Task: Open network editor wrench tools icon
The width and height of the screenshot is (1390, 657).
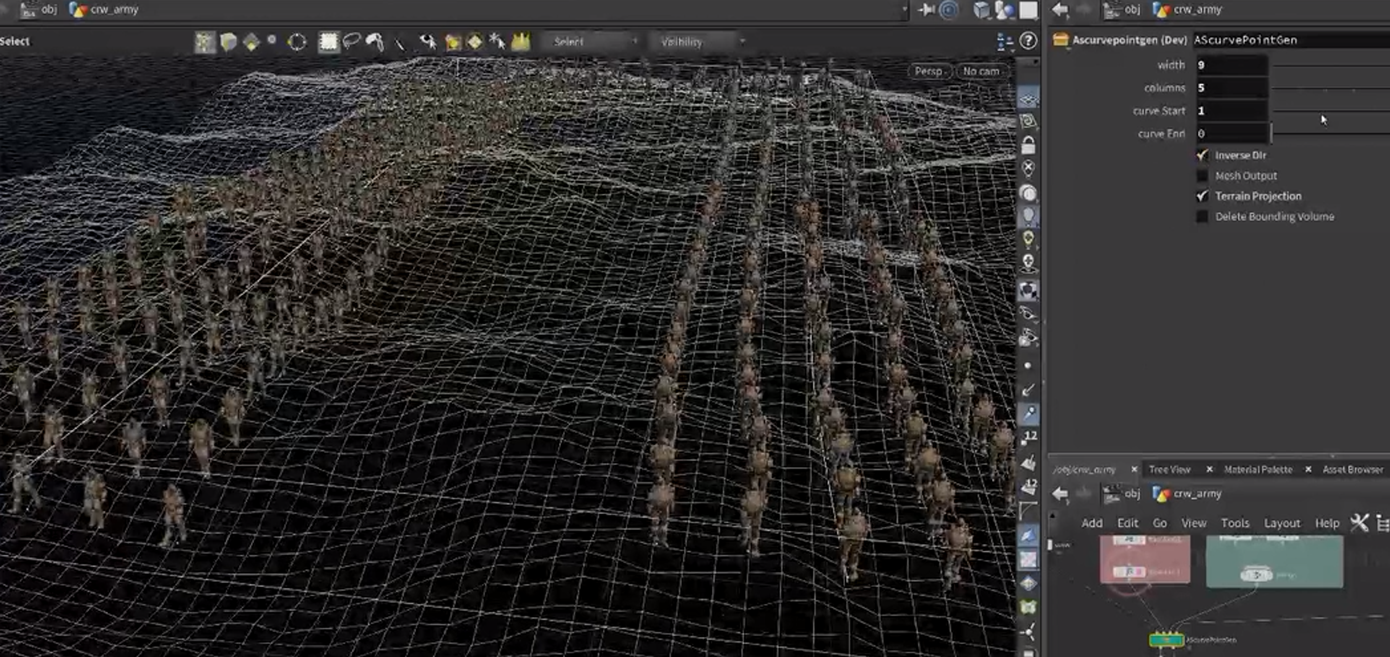Action: [x=1359, y=523]
